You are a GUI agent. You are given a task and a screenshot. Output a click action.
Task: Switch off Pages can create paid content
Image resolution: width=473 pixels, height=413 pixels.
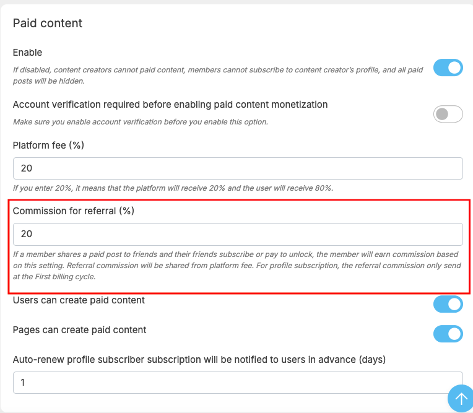pos(448,334)
